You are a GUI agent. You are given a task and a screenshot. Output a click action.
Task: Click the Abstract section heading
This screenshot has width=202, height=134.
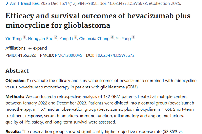[x=17, y=71]
